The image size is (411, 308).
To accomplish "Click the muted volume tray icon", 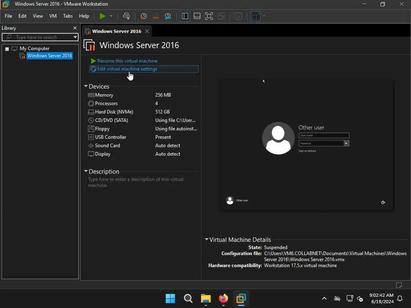I will click(x=360, y=298).
